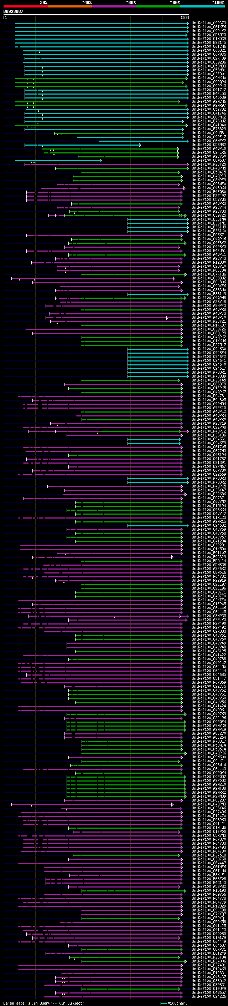Select the UniRef100_Q41747 entry

(x=209, y=90)
